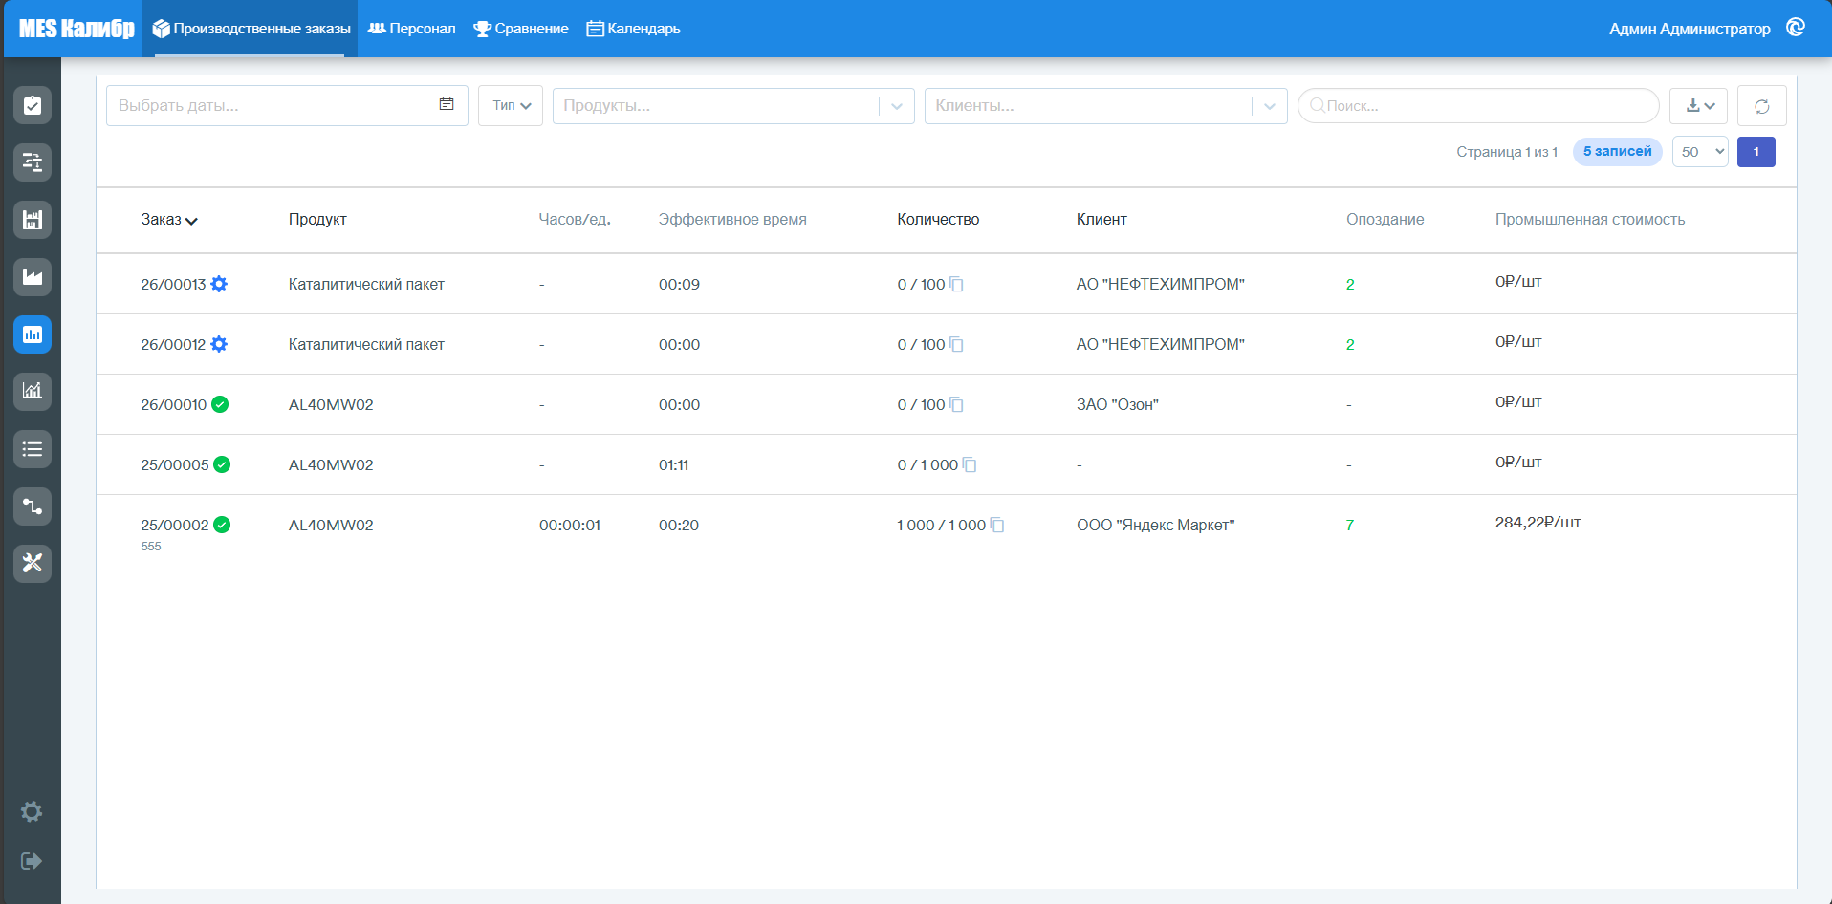The height and width of the screenshot is (904, 1832).
Task: Open the area chart sidebar icon
Action: pos(33,277)
